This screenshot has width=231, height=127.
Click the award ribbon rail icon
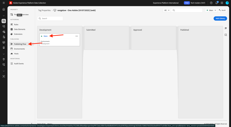coord(4,48)
